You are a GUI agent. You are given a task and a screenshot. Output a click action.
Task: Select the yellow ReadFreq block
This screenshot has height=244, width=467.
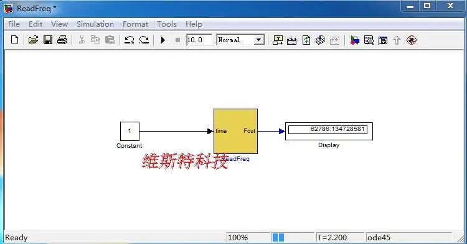point(235,131)
